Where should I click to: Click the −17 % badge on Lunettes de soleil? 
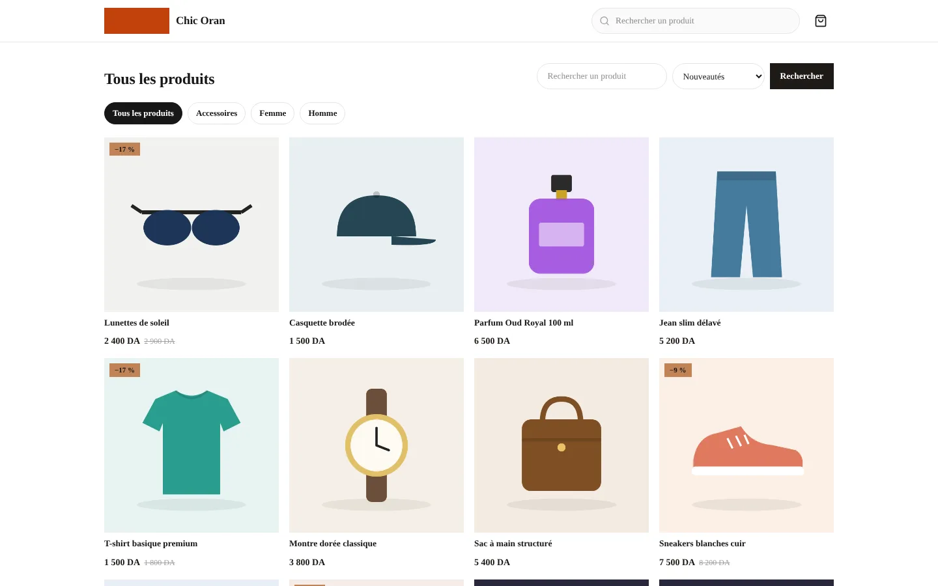(x=124, y=149)
